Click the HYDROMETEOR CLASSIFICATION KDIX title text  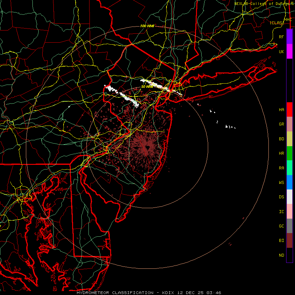coord(149,293)
